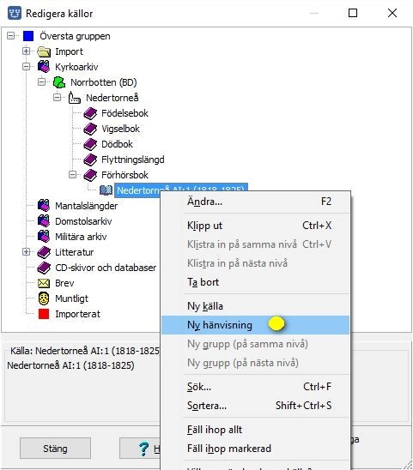Click the Stäng button
413x470 pixels.
tap(55, 449)
